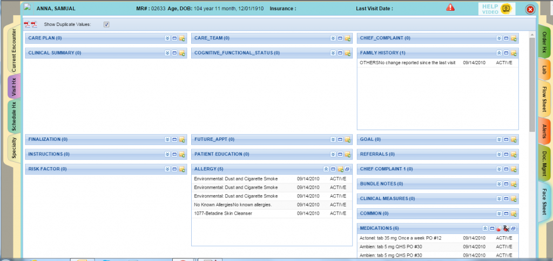The height and width of the screenshot is (261, 553).
Task: Click the Rx prescription icon in Medications
Action: coord(506,229)
